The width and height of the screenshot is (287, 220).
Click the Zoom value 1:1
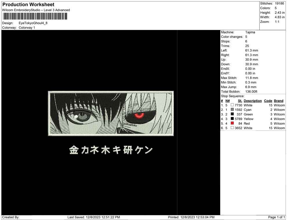point(277,22)
